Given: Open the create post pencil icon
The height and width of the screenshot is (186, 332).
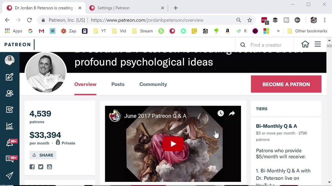Looking at the screenshot, I should pyautogui.click(x=9, y=77).
